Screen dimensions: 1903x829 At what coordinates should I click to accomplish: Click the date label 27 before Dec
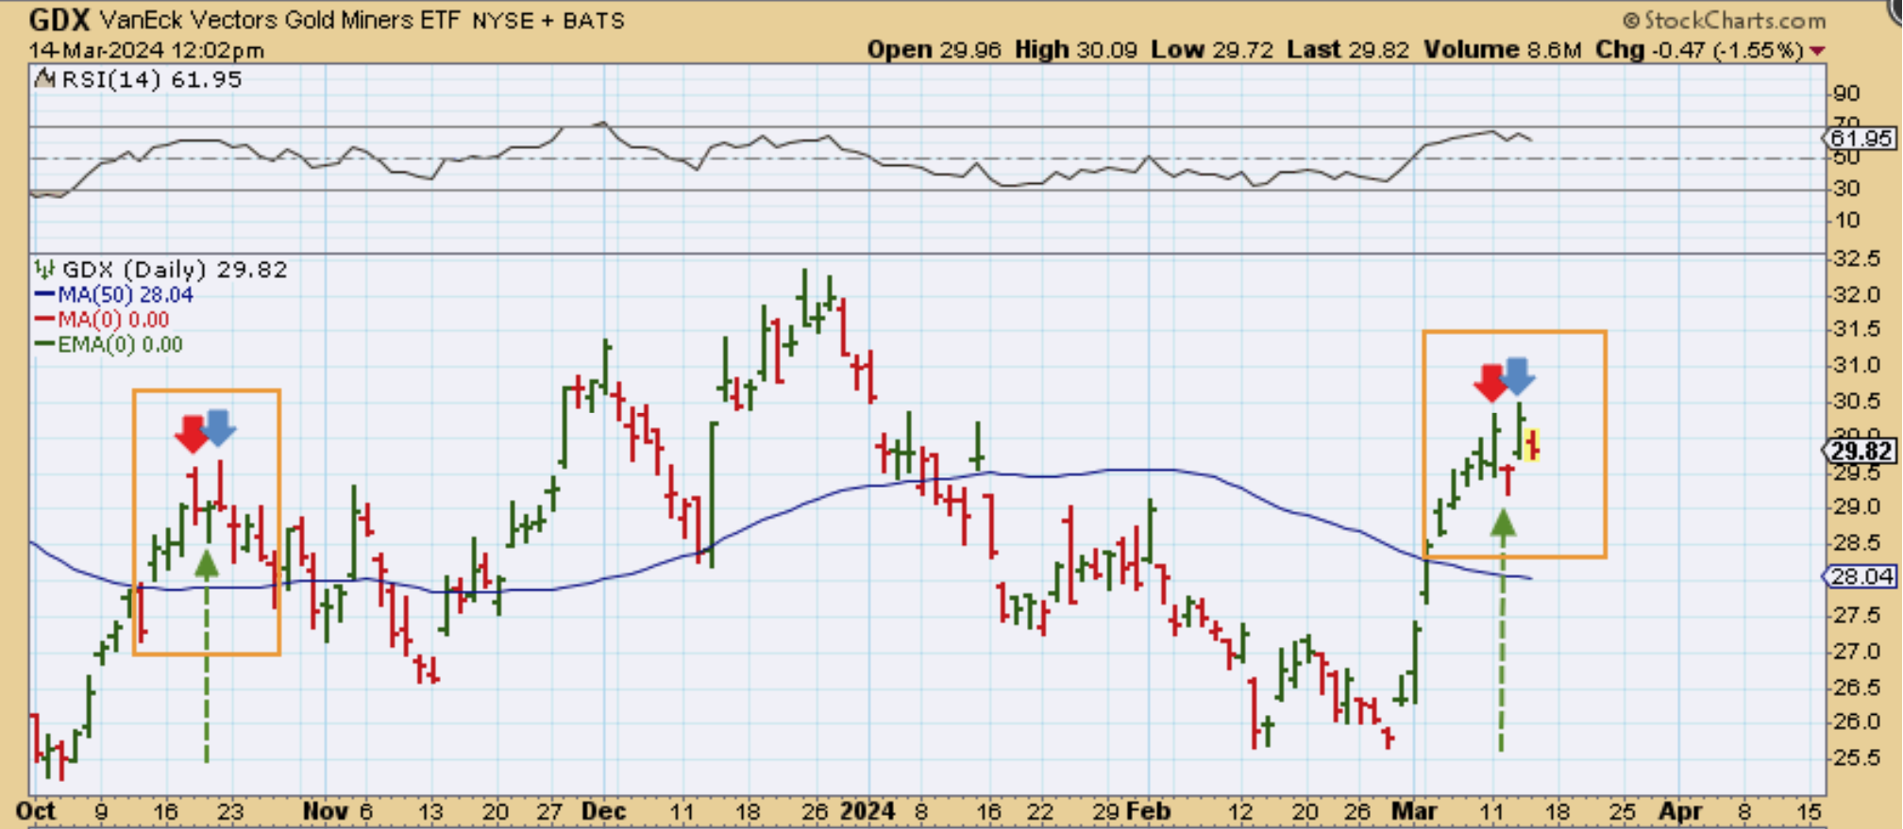[x=550, y=811]
